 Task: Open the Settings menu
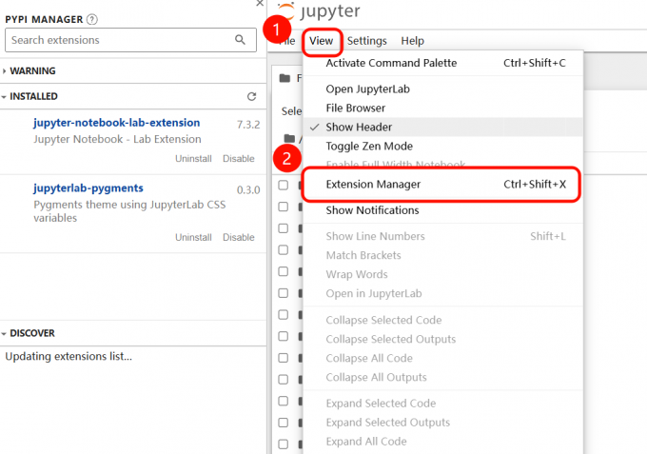point(367,41)
